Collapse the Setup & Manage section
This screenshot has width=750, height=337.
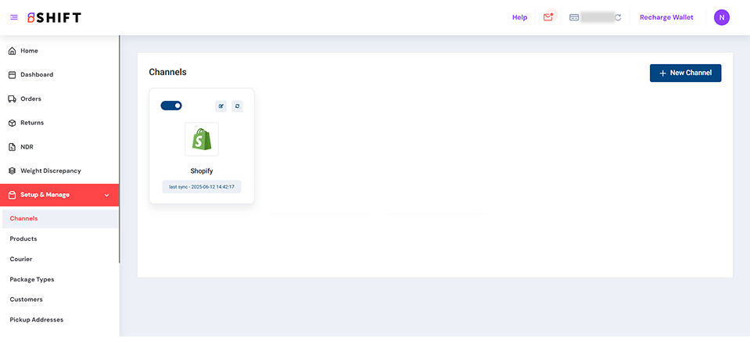(x=106, y=195)
